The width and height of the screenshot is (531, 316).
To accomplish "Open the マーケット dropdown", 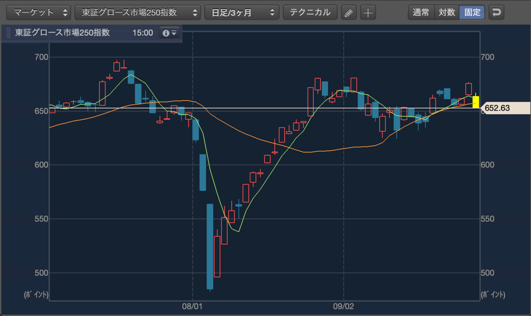I will point(39,12).
